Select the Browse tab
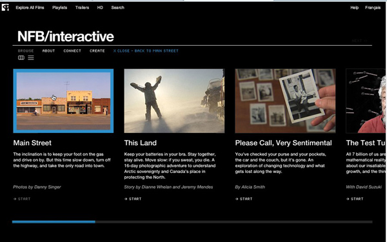 26,51
